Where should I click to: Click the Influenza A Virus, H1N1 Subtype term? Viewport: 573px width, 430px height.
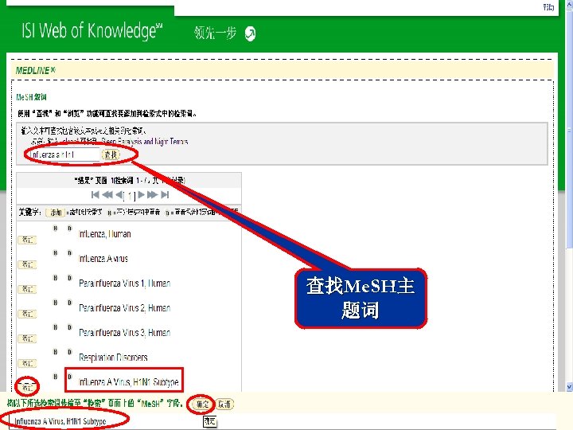[x=129, y=382]
